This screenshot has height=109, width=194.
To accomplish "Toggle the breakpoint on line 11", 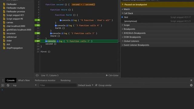I will pyautogui.click(x=37, y=25).
